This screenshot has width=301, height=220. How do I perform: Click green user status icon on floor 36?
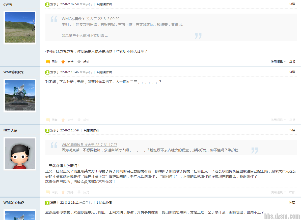tap(47, 203)
